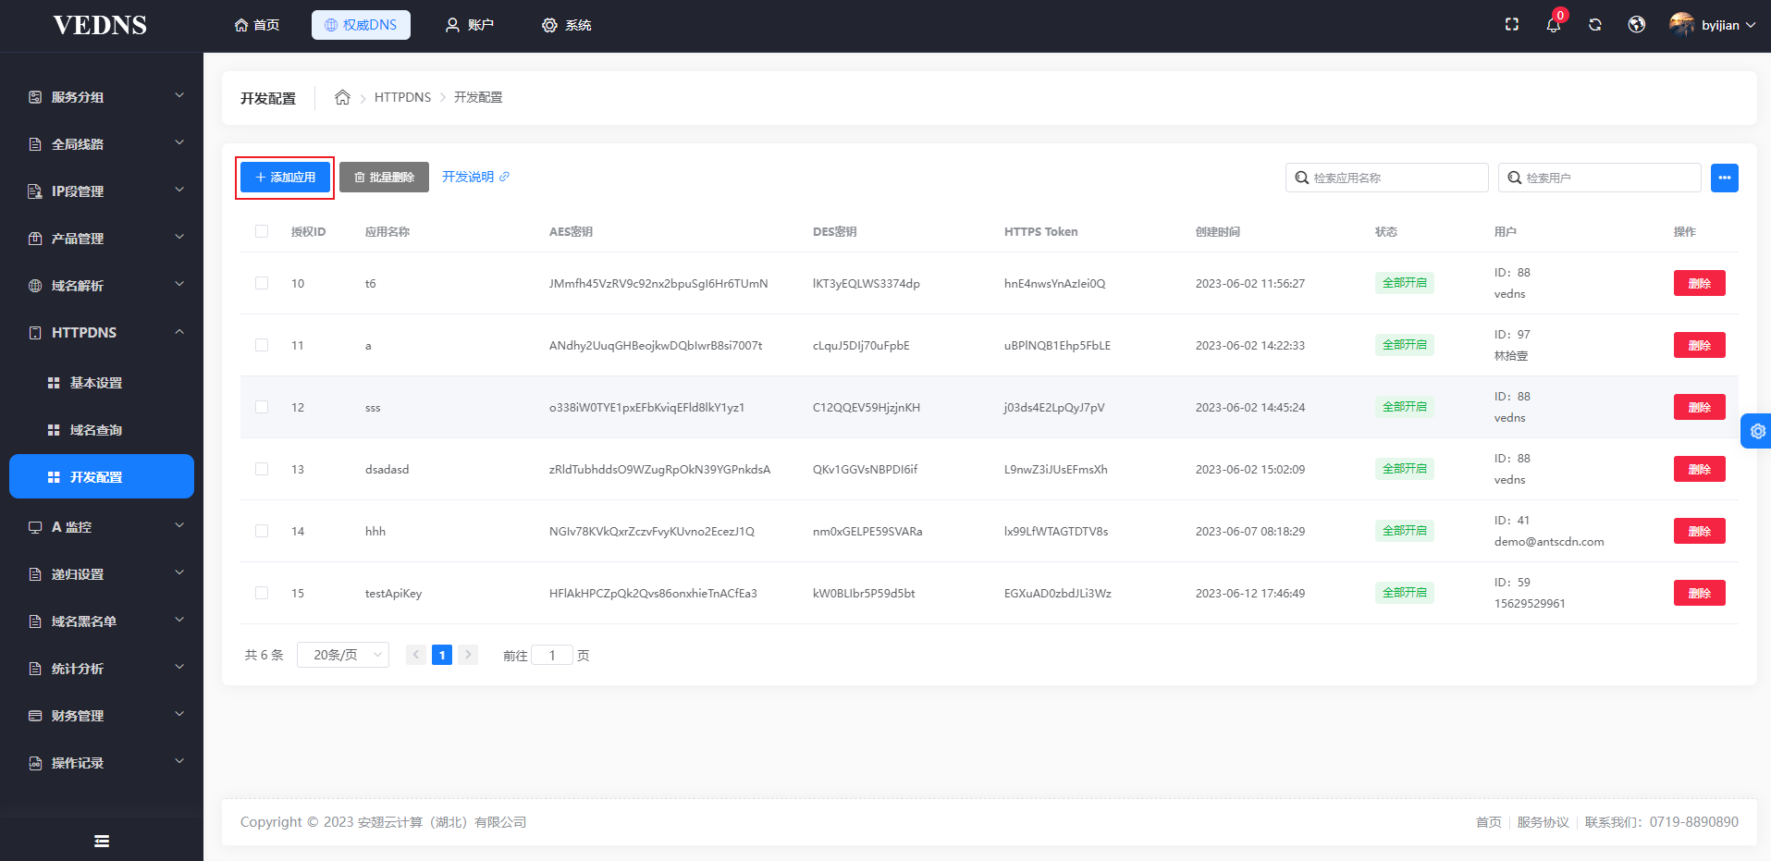Screen dimensions: 1771x861
Task: Open the notifications bell icon
Action: click(x=1554, y=25)
